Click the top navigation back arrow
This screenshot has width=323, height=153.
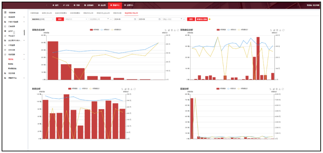point(47,5)
